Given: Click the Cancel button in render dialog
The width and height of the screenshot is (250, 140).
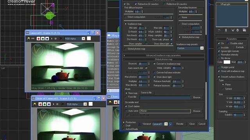Looking at the screenshot, I should coord(202,124).
